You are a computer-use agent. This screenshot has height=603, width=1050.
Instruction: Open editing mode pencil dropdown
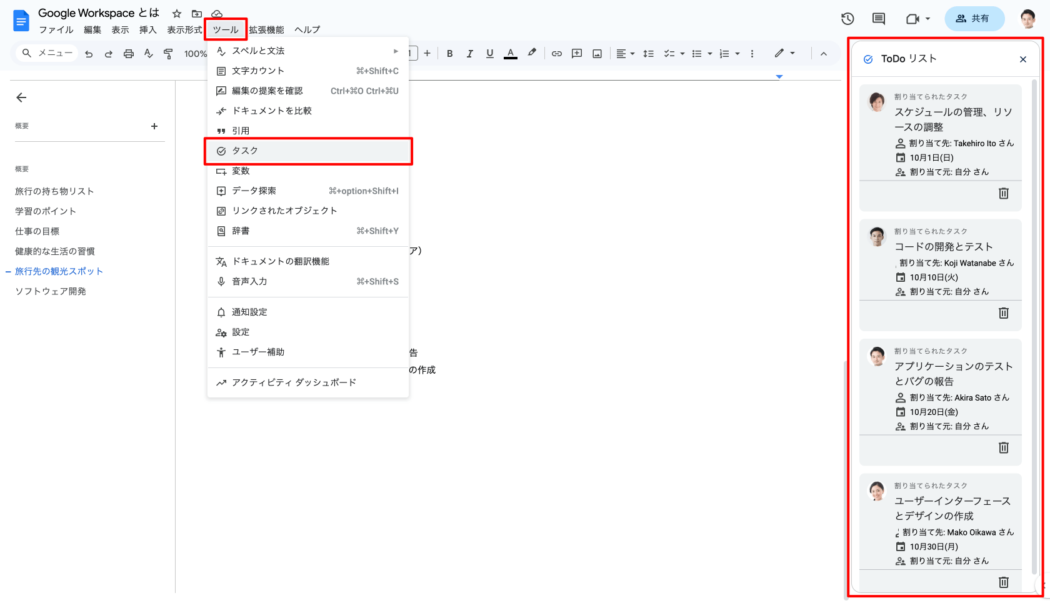click(x=784, y=54)
